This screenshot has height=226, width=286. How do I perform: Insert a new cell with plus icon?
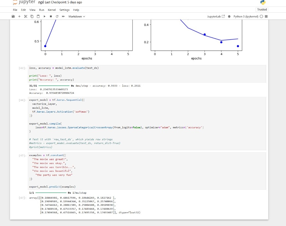pos(19,17)
